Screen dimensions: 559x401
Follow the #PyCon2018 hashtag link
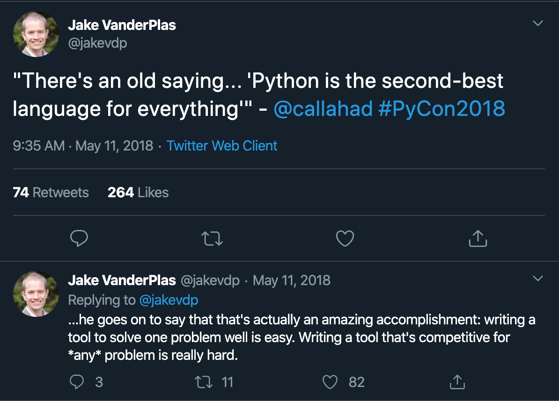[x=441, y=109]
